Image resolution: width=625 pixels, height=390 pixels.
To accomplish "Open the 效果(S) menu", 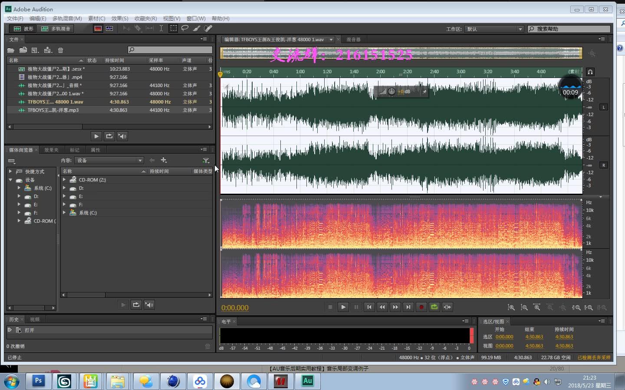I will [120, 19].
